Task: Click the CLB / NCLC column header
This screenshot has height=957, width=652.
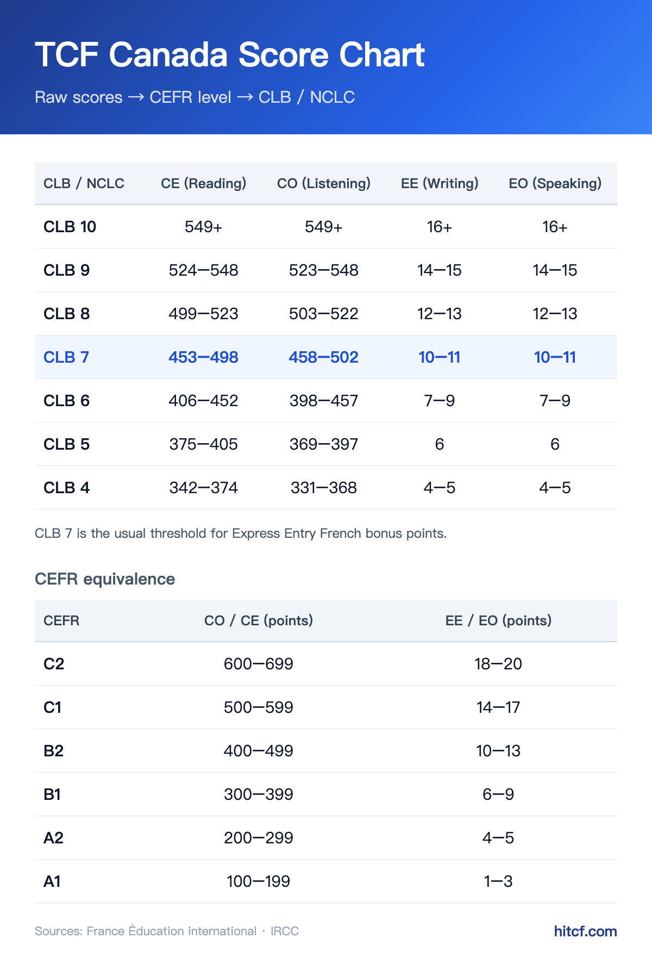Action: [x=84, y=183]
